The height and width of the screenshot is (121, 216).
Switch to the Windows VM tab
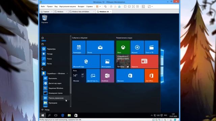[60, 12]
